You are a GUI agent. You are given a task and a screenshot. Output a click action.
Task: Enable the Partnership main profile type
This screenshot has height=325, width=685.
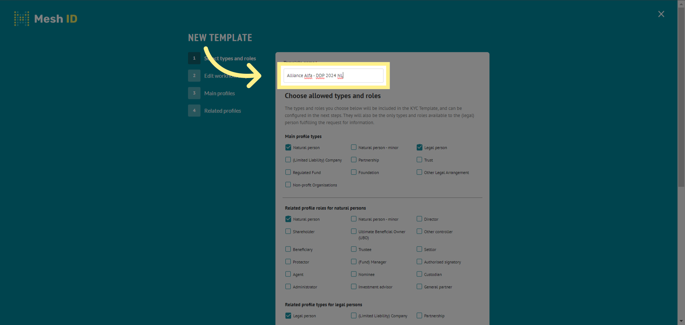(354, 160)
